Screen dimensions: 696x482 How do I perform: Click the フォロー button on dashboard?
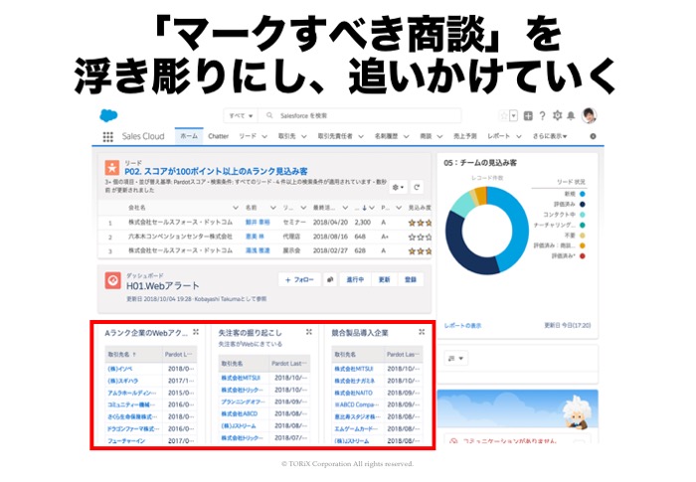pos(298,280)
